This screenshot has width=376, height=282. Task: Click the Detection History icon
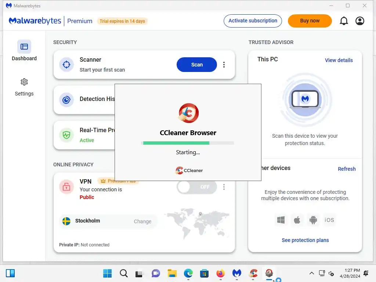66,100
